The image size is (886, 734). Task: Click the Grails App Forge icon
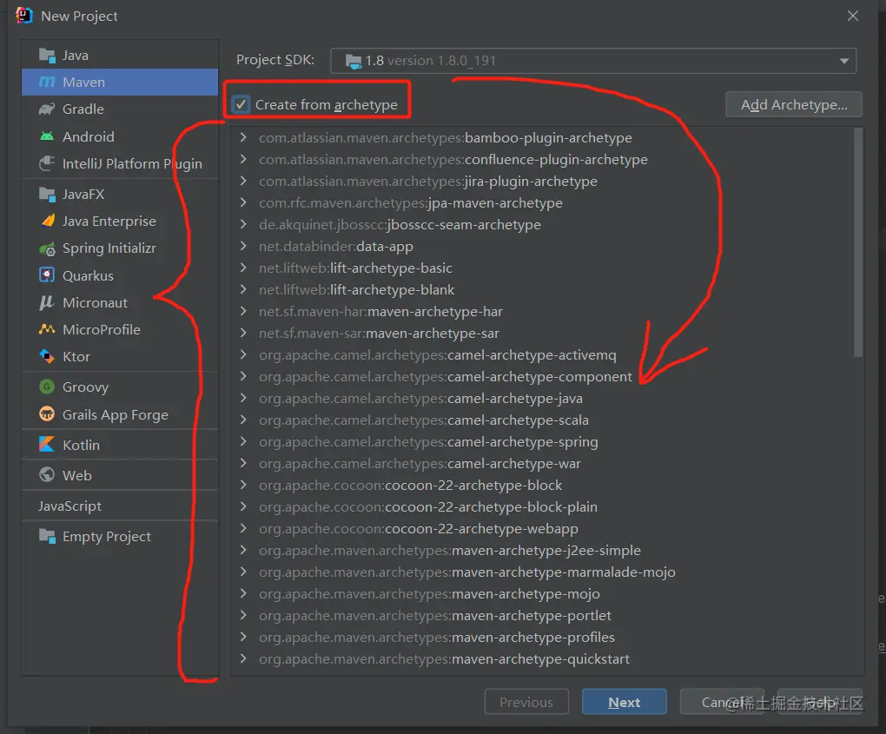(47, 414)
